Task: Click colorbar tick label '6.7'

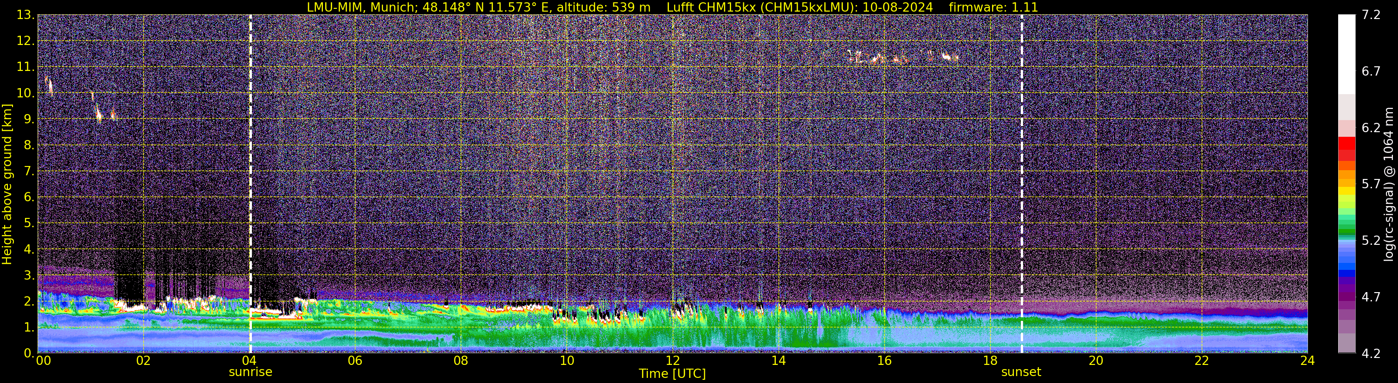Action: click(1371, 71)
